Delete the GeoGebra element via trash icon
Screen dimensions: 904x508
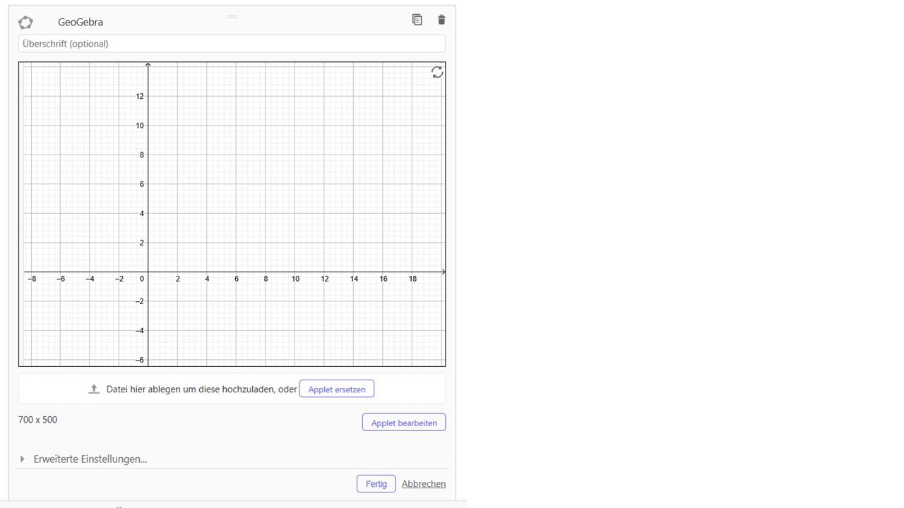pyautogui.click(x=441, y=20)
